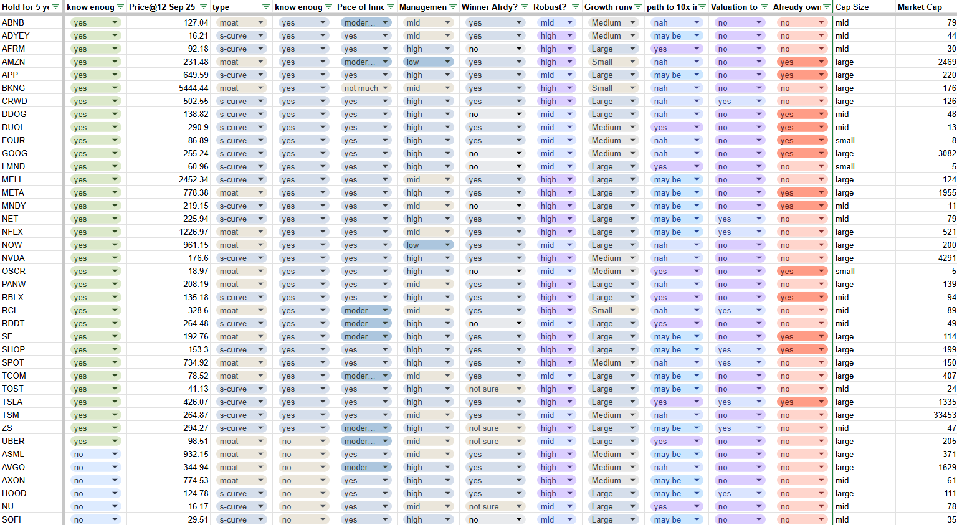Select the LMND cap size cell 'small'
Screen dimensions: 957x525
(864, 166)
